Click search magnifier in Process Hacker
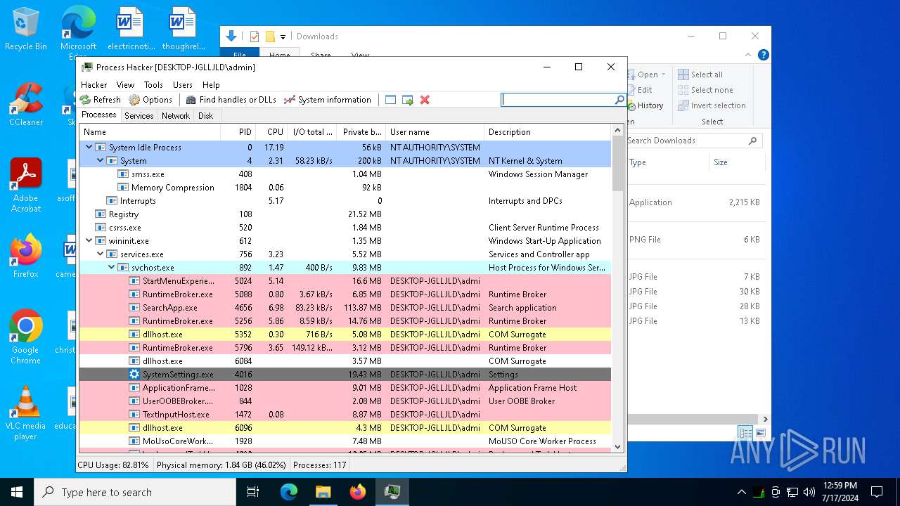 pos(619,100)
